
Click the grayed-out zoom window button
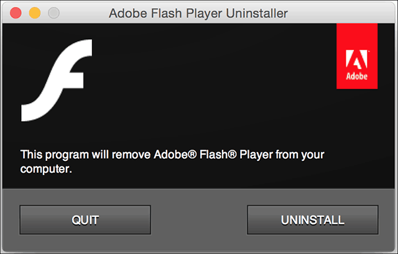click(x=54, y=13)
